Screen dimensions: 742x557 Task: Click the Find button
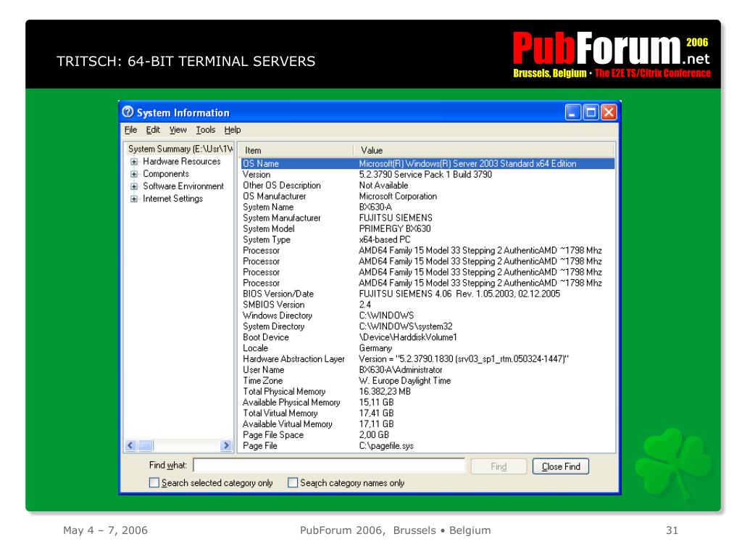tap(499, 466)
